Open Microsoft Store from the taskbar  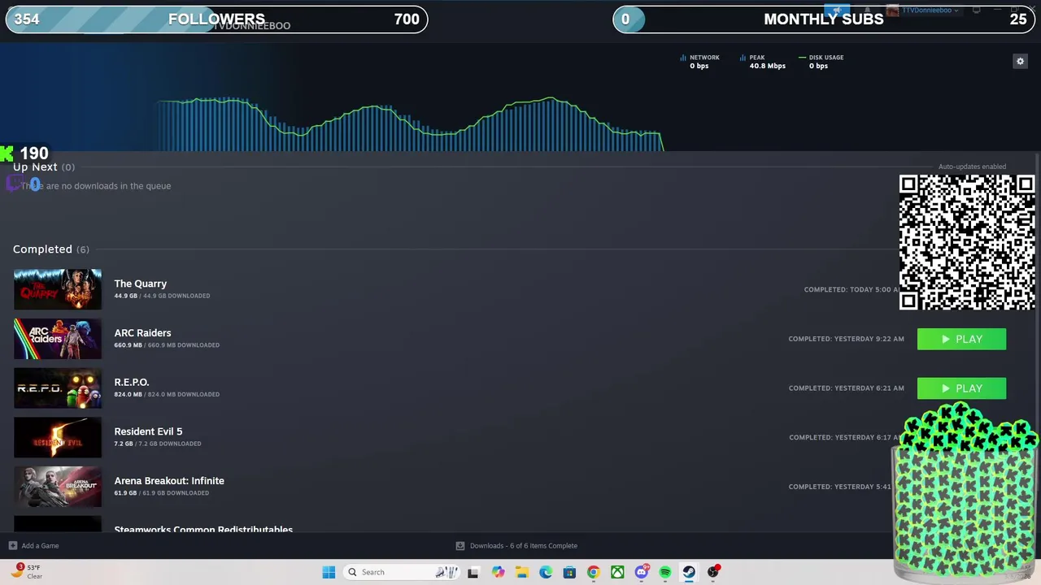tap(569, 572)
